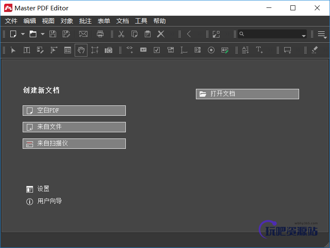330x248 pixels.
Task: Open the 编辑 menu
Action: (30, 21)
